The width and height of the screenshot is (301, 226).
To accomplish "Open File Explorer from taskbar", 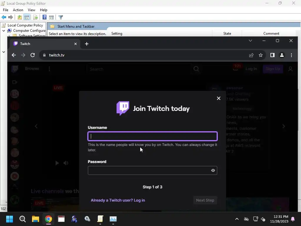I will tap(36, 219).
